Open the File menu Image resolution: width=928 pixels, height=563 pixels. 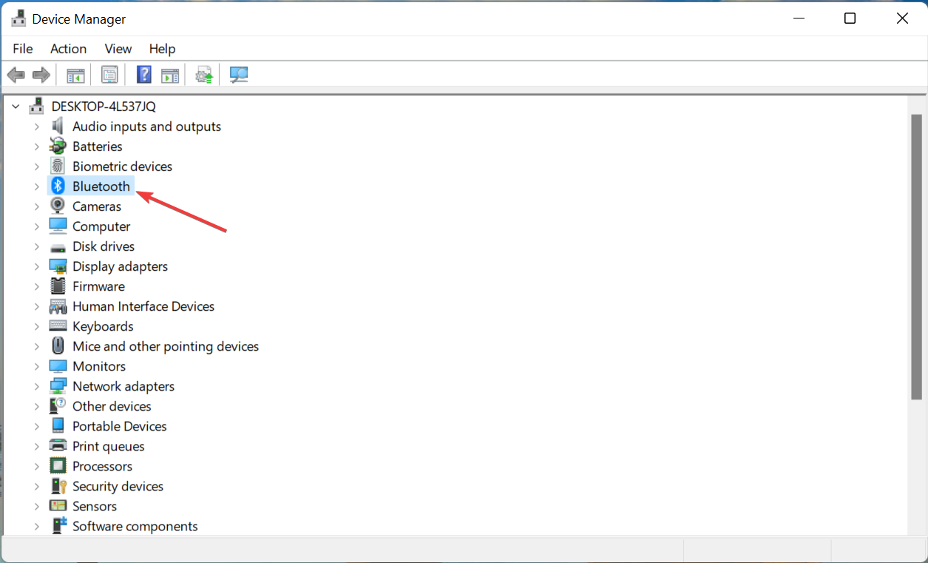[23, 49]
